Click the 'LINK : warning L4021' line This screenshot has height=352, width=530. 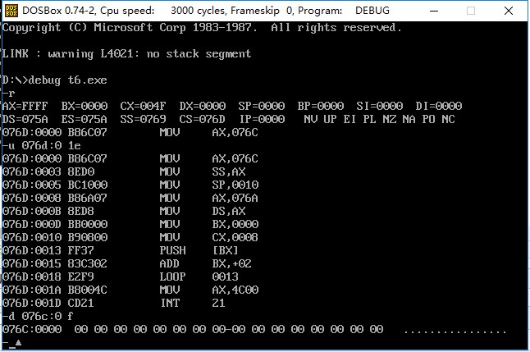click(x=126, y=54)
